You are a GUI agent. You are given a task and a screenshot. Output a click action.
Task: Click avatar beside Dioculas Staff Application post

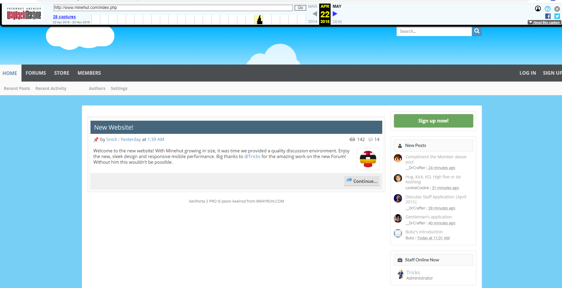pyautogui.click(x=398, y=198)
